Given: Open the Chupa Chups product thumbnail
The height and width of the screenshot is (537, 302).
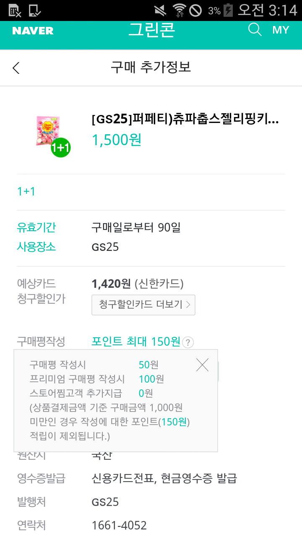Looking at the screenshot, I should point(48,130).
